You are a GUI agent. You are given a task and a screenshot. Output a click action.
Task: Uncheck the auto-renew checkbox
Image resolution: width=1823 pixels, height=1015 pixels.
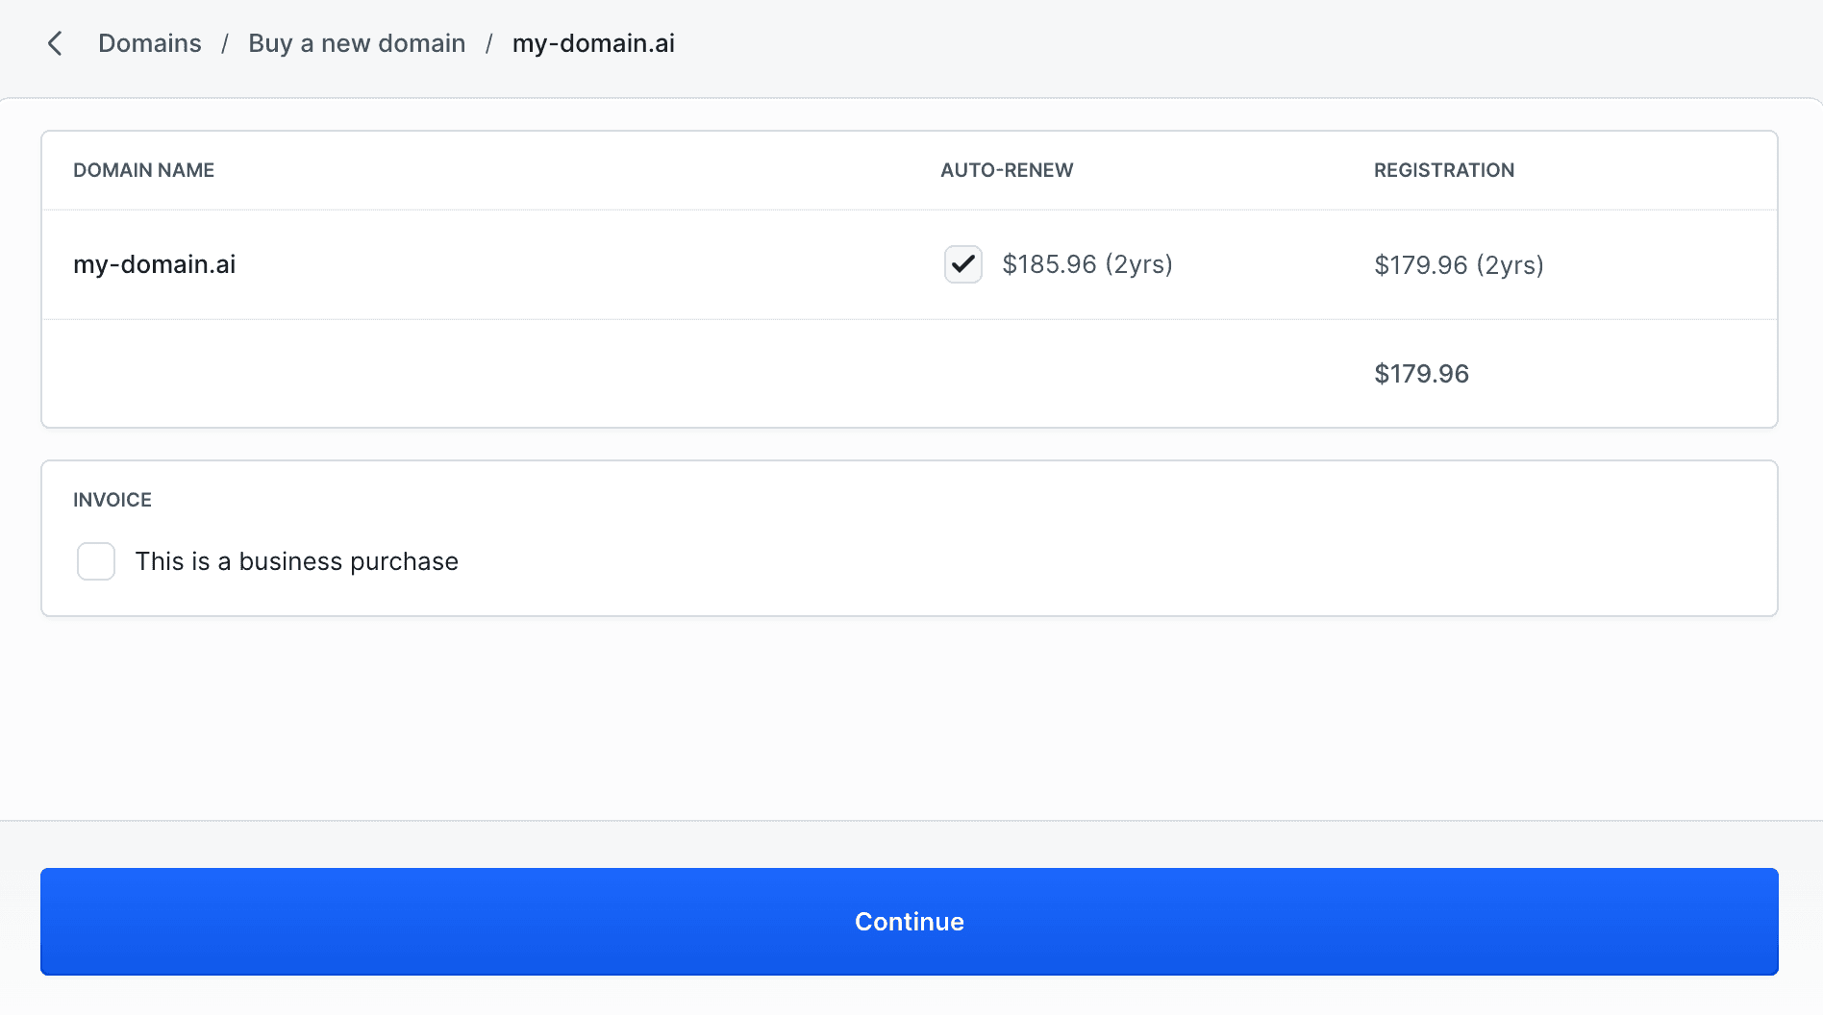coord(962,264)
